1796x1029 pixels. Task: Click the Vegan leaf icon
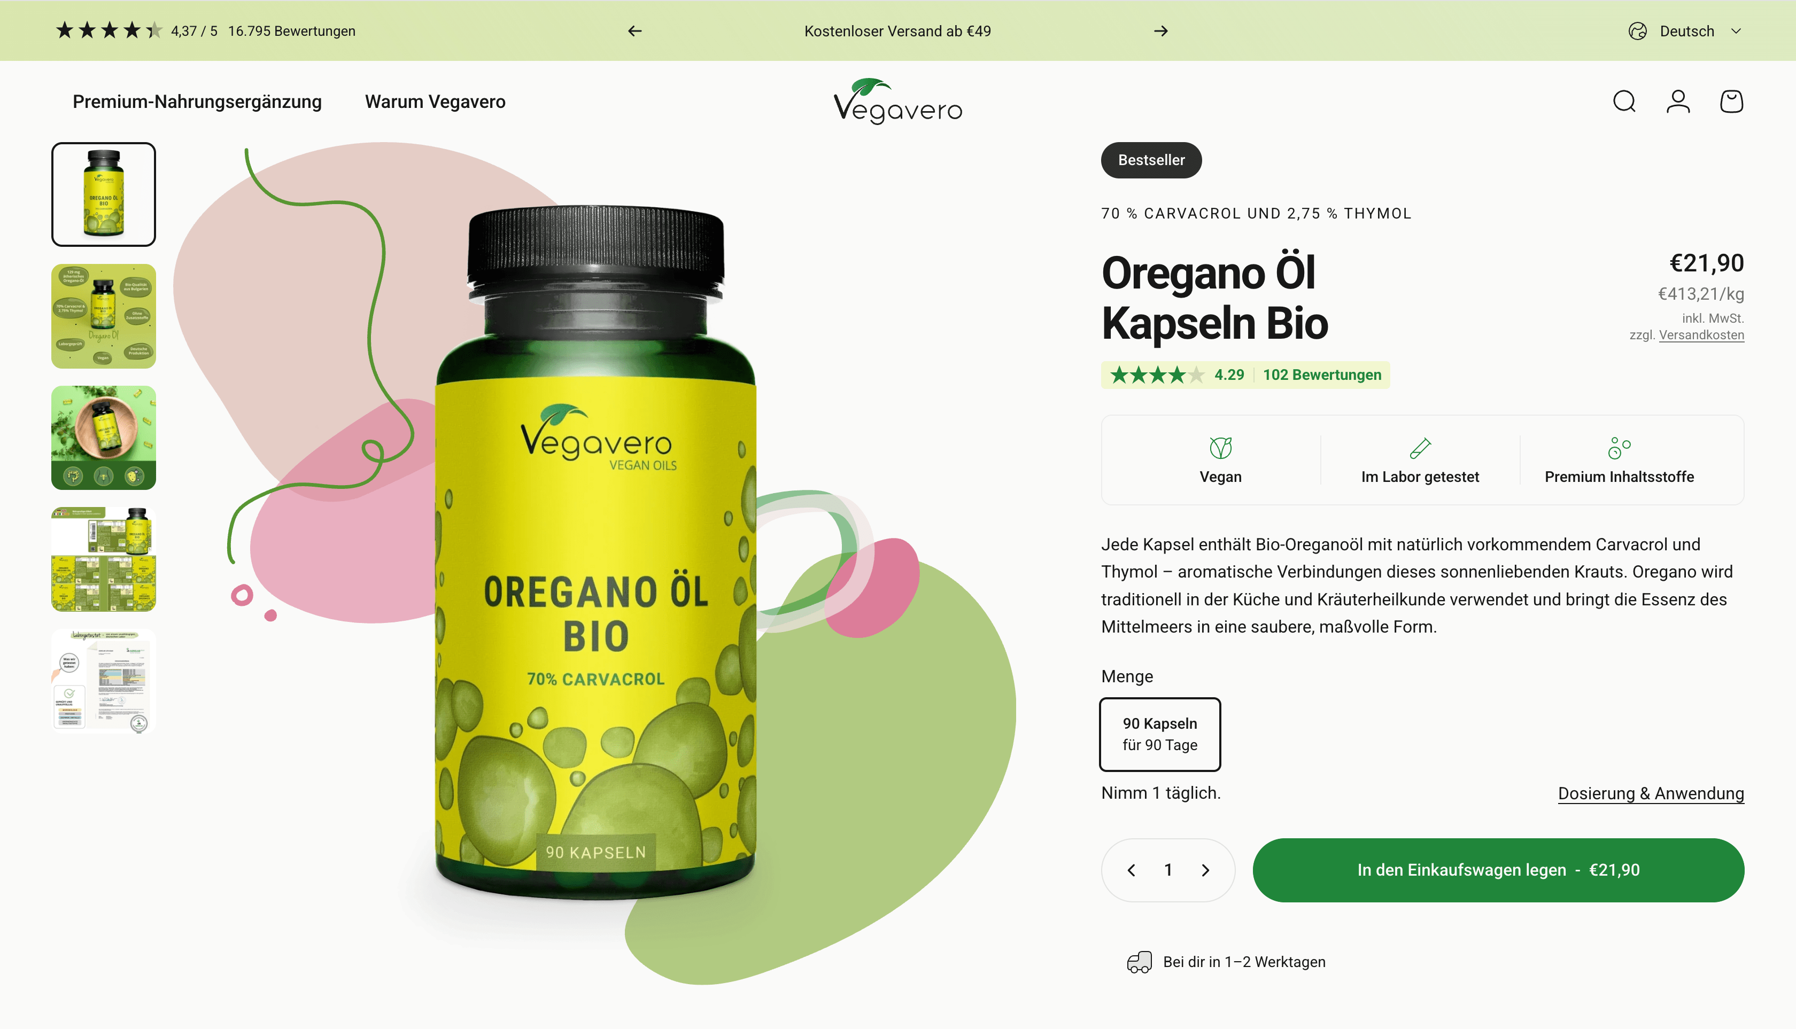click(1220, 447)
